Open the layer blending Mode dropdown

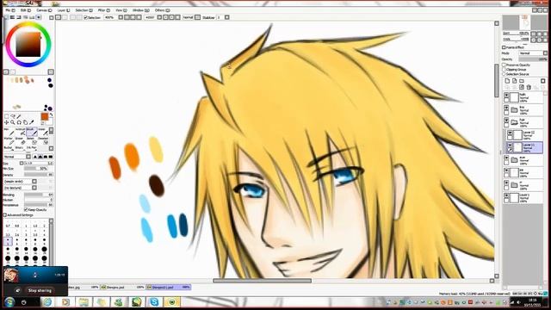point(533,53)
